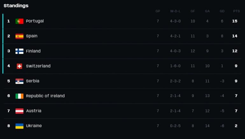Image resolution: width=245 pixels, height=139 pixels.
Task: Click the GF column header
Action: pyautogui.click(x=193, y=11)
